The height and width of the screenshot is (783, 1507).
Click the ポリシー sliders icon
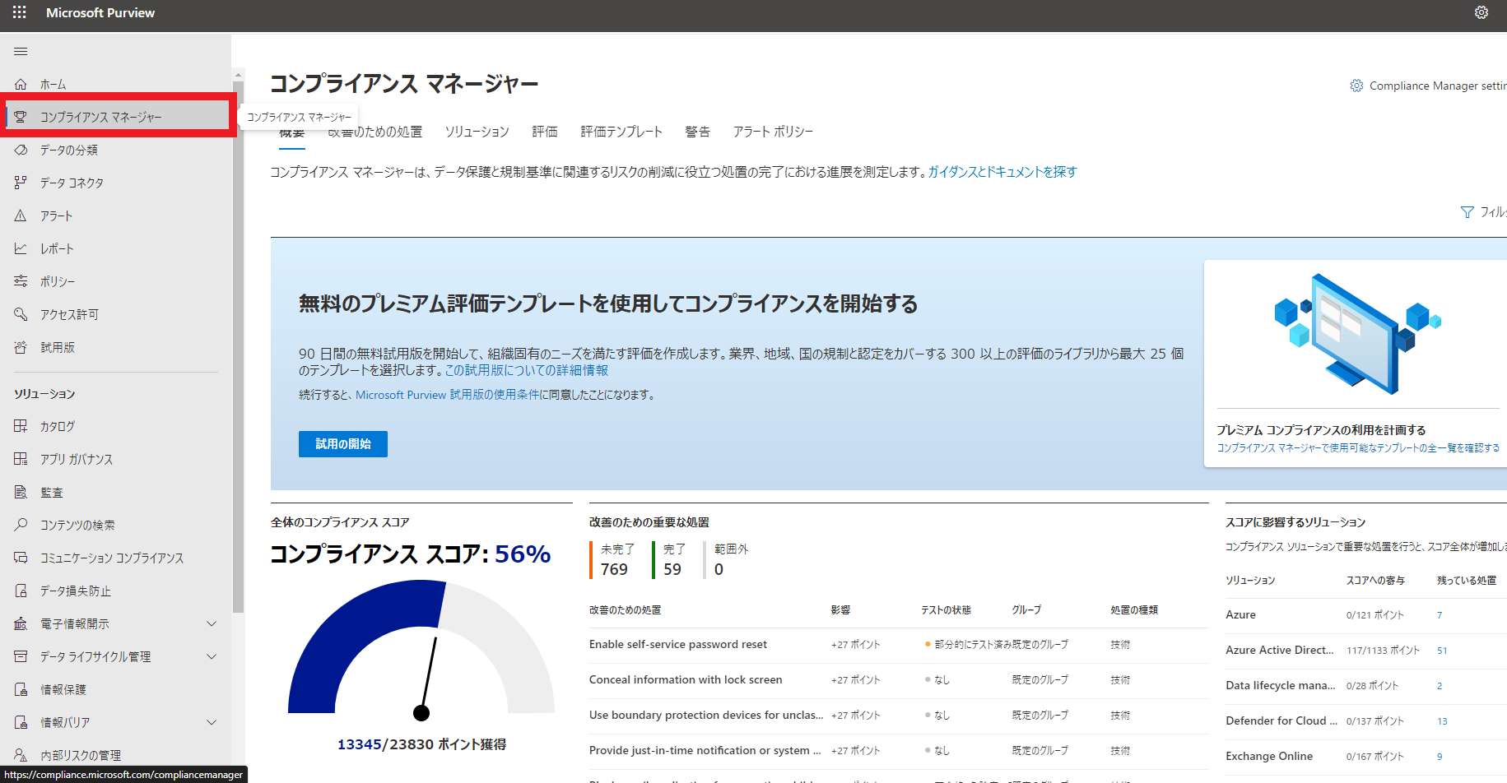[21, 281]
